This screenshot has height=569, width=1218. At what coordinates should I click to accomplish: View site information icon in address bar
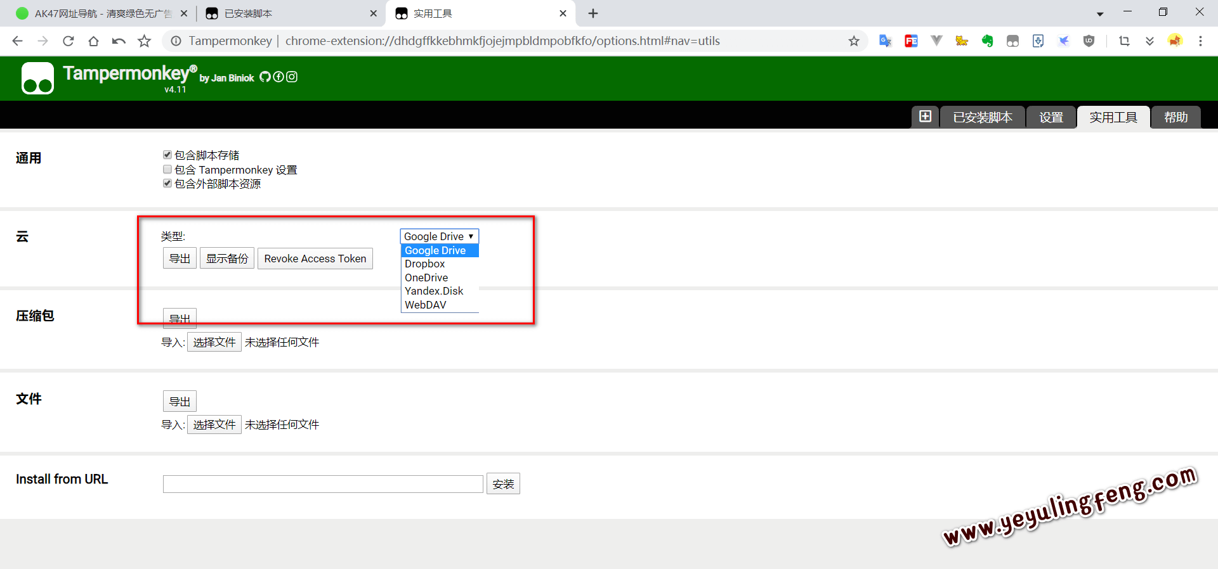point(176,41)
